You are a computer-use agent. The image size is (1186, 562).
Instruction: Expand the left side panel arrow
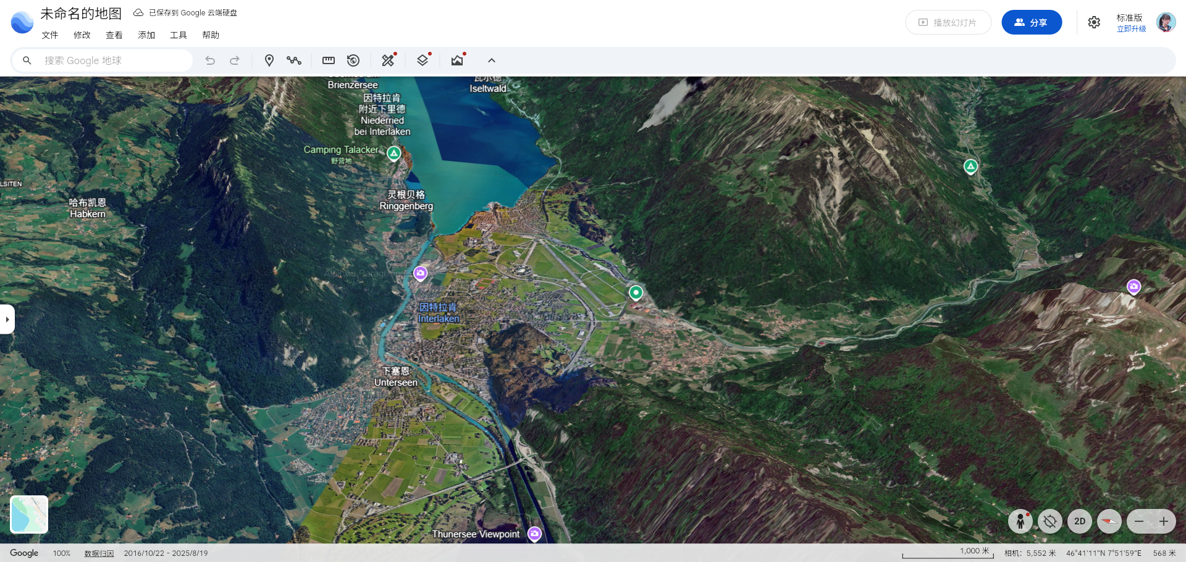7,320
